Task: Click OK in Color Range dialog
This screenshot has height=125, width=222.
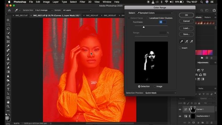Action: (186, 15)
